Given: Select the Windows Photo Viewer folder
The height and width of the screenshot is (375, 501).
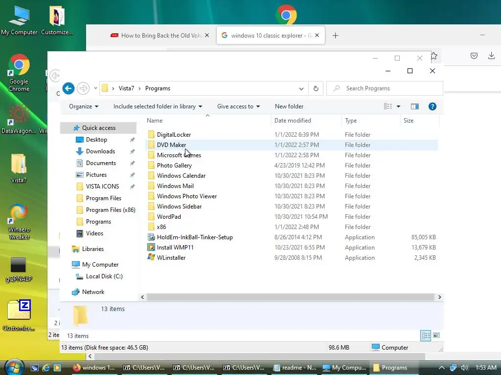Looking at the screenshot, I should tap(186, 196).
